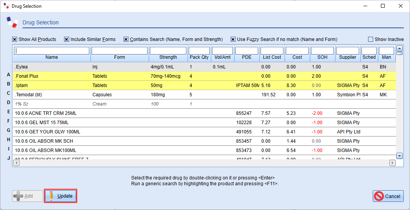The height and width of the screenshot is (210, 410).
Task: Click scroll down arrow of vertical scrollbar
Action: 399,156
